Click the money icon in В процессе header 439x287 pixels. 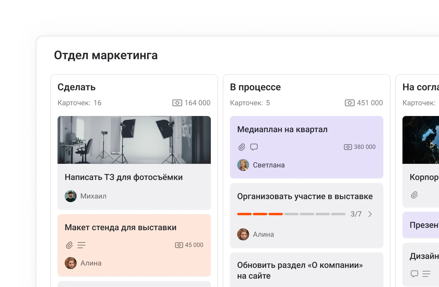coord(349,103)
